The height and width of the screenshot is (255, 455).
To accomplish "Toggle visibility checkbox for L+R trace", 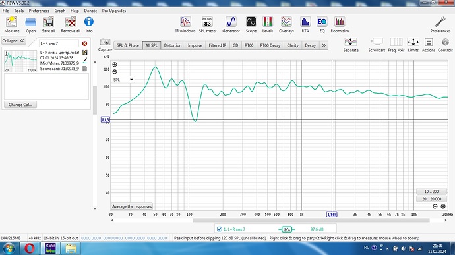I will tap(220, 229).
